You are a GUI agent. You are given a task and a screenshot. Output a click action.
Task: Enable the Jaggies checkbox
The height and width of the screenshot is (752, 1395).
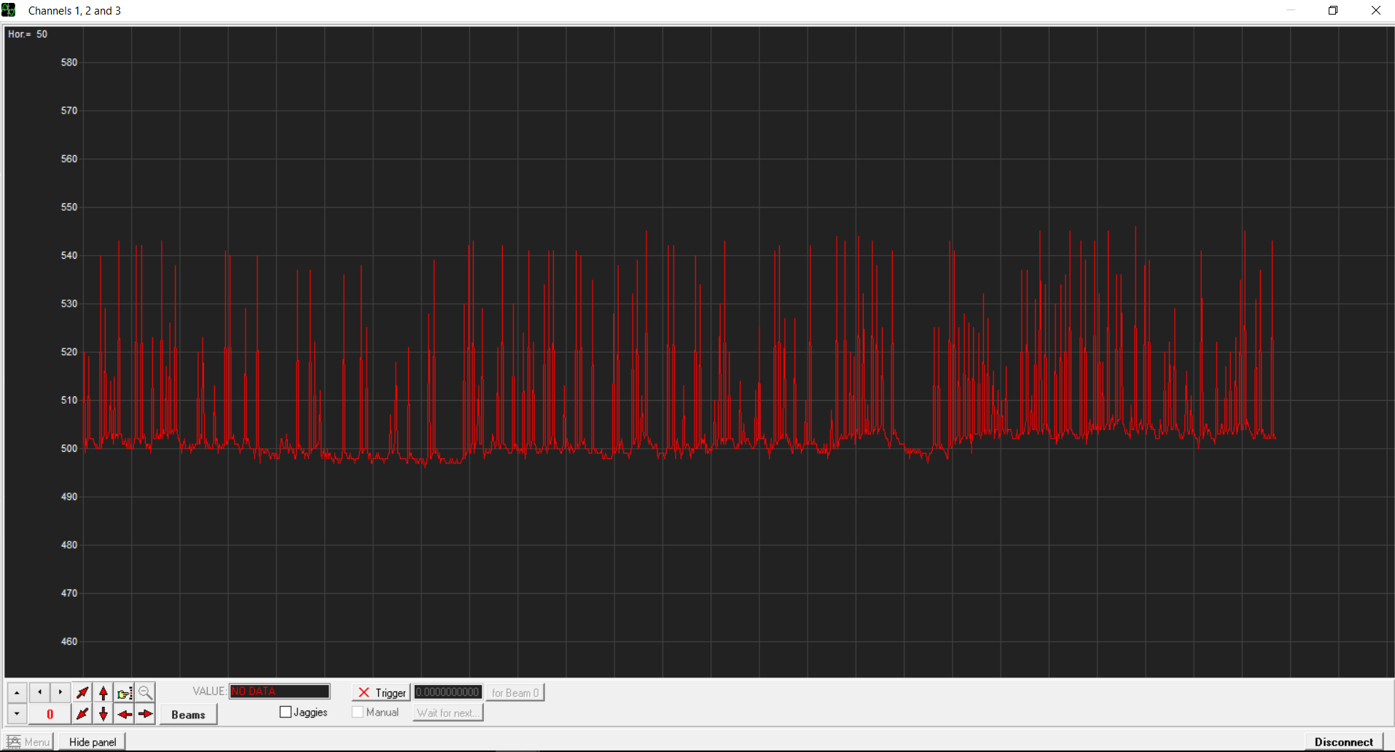(286, 712)
